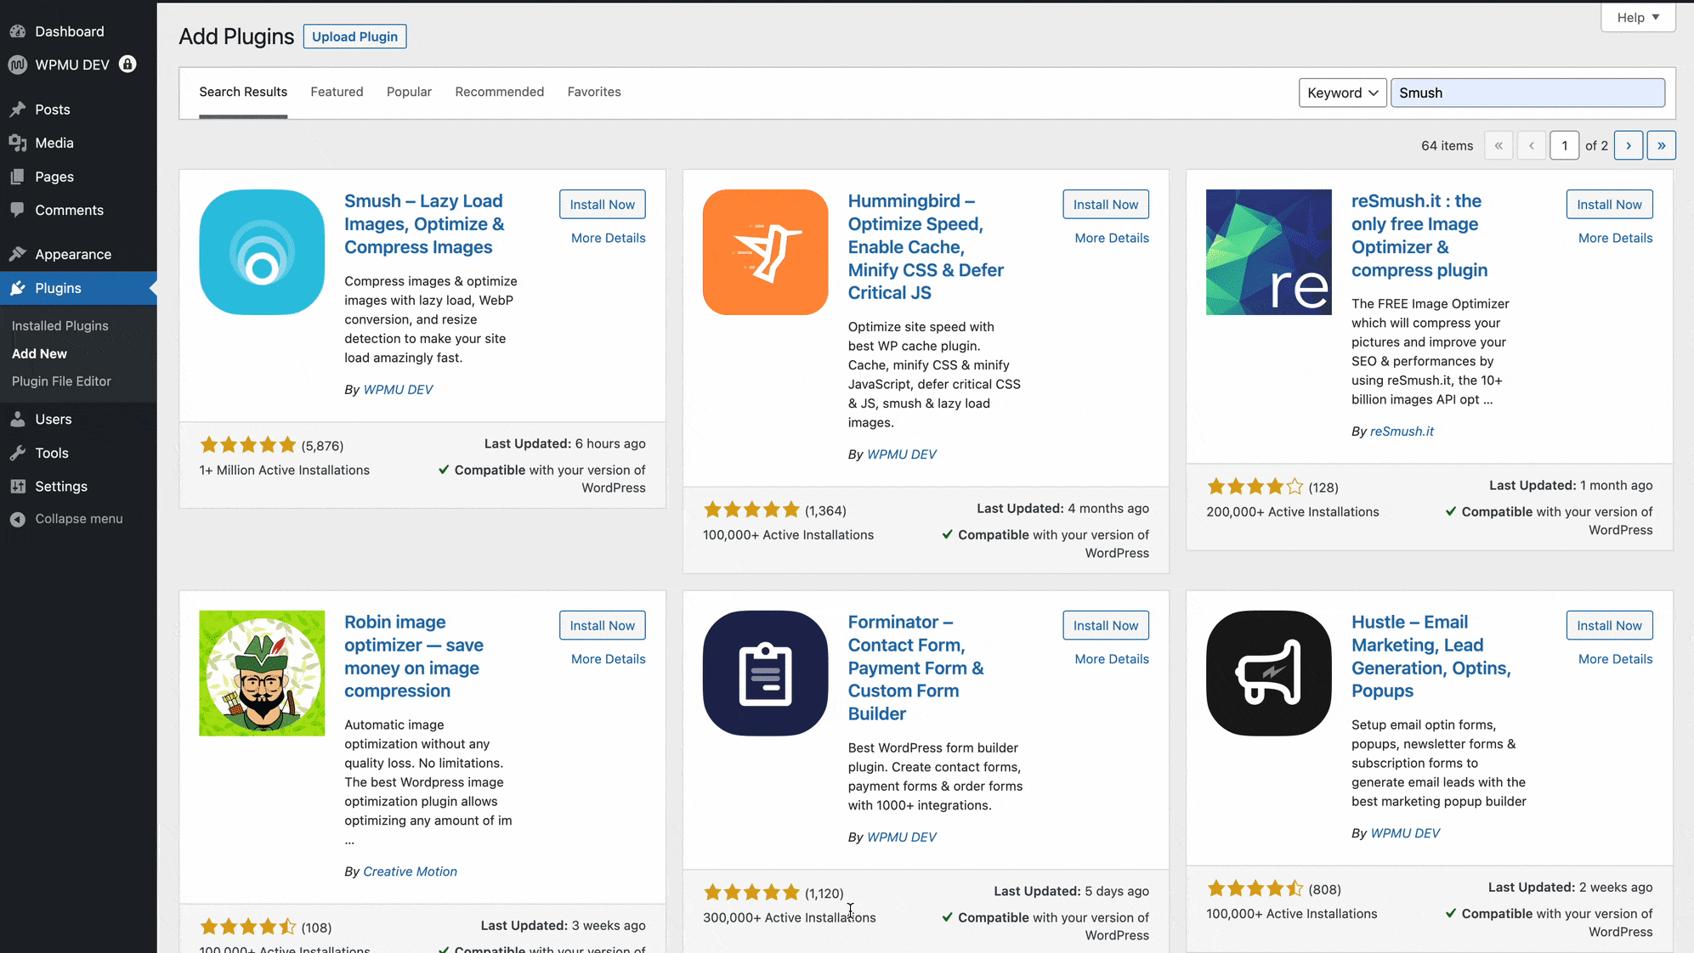Click the reSmush.it plugin logo icon
1694x953 pixels.
pos(1268,252)
